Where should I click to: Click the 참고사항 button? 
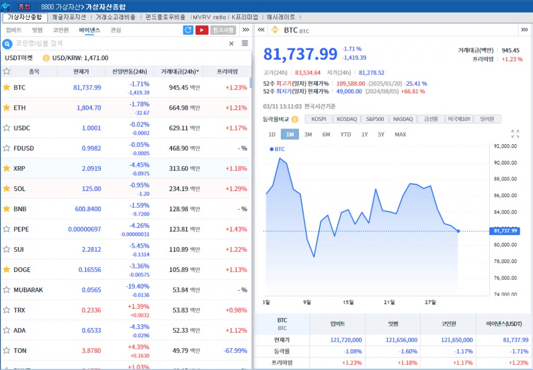point(223,30)
